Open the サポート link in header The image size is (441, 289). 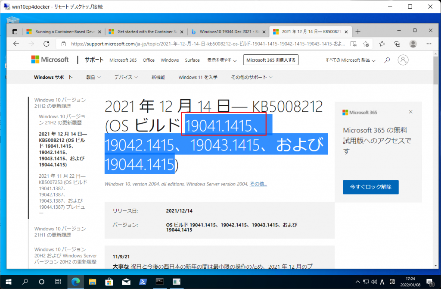[x=94, y=60]
